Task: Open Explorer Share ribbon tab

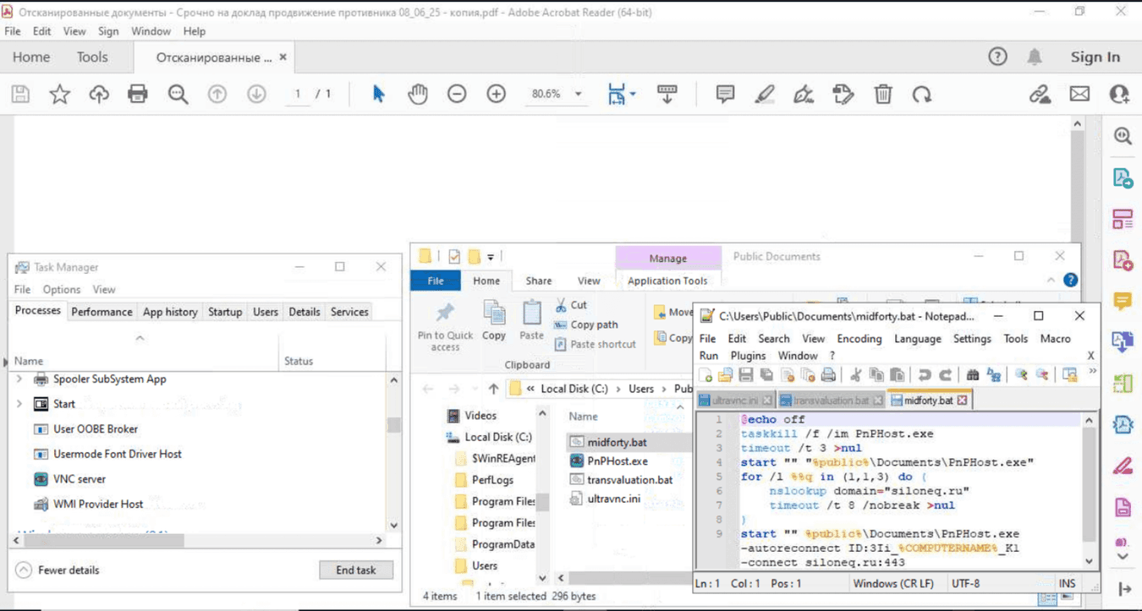Action: [539, 281]
